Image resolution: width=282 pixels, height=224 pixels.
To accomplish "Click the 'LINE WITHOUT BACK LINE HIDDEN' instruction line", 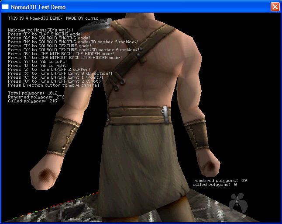I will (x=65, y=57).
